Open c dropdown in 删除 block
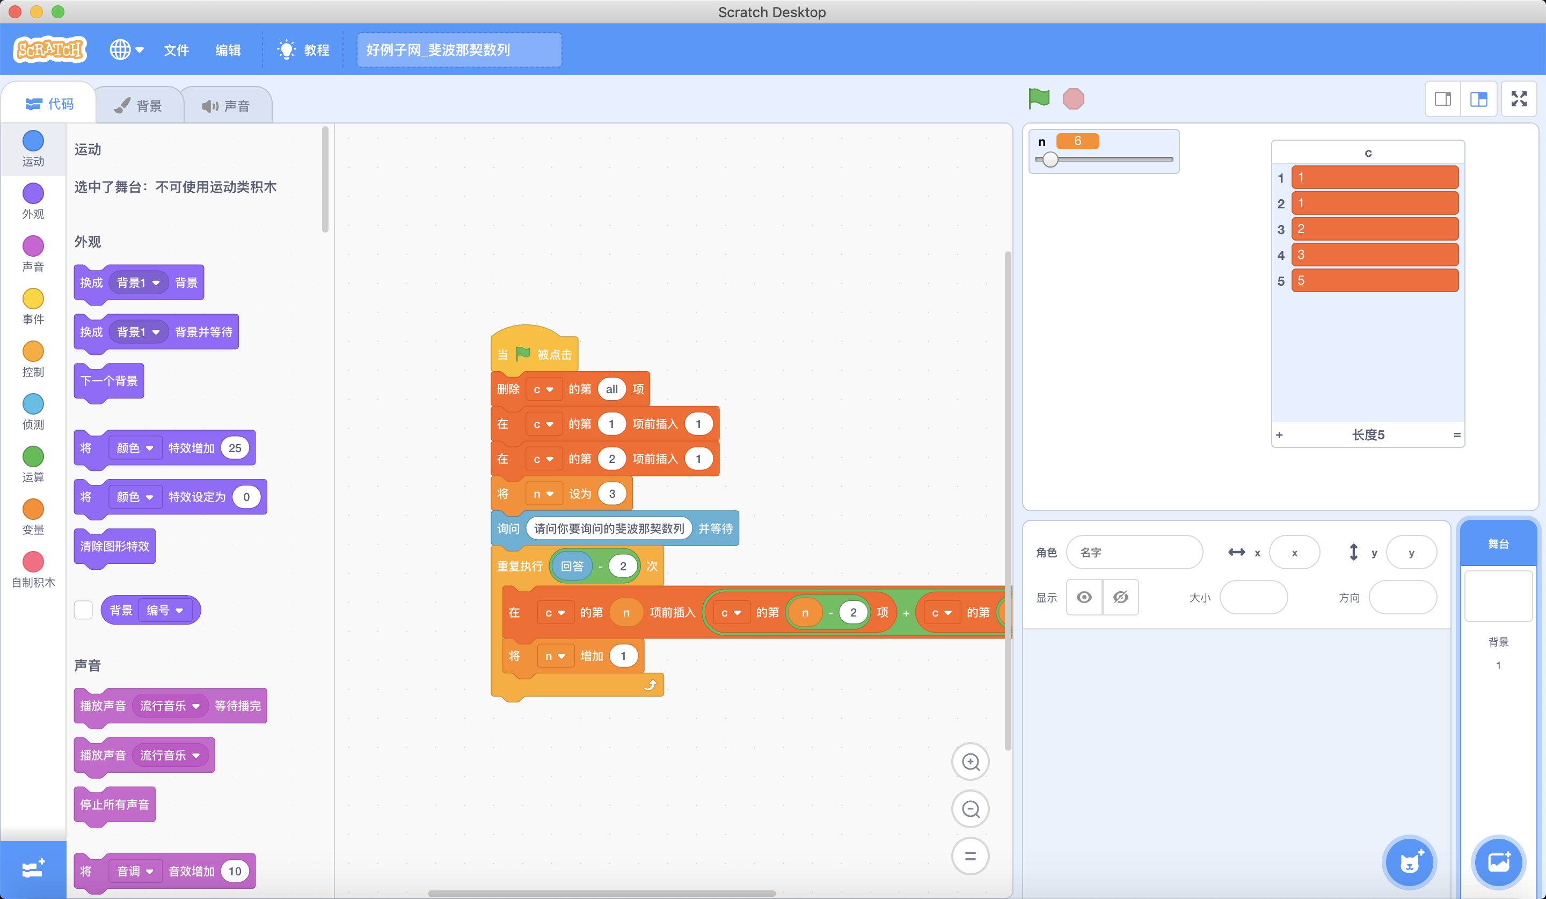Screen dimensions: 1546x899 click(544, 389)
